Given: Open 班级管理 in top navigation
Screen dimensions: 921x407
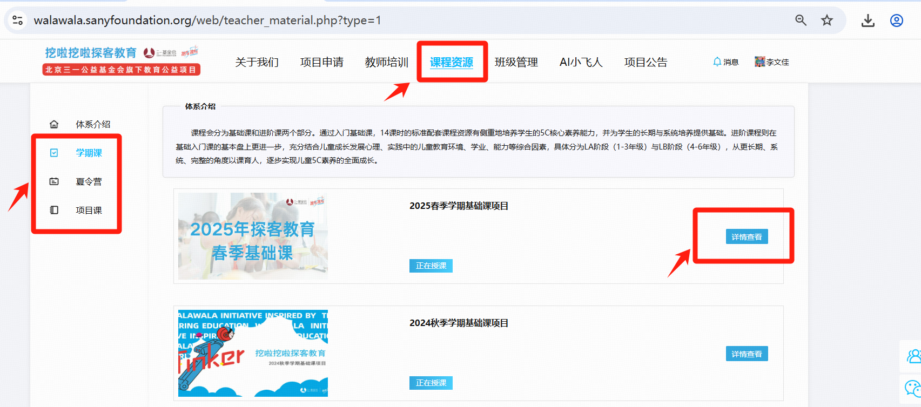Looking at the screenshot, I should coord(516,62).
